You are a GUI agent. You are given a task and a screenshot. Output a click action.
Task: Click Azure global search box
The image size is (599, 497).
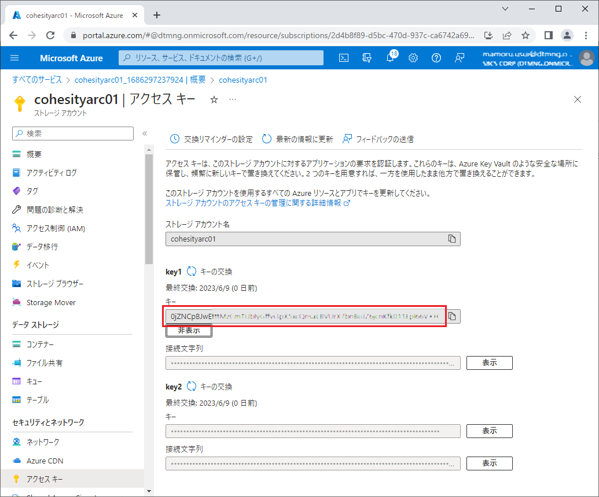click(221, 58)
